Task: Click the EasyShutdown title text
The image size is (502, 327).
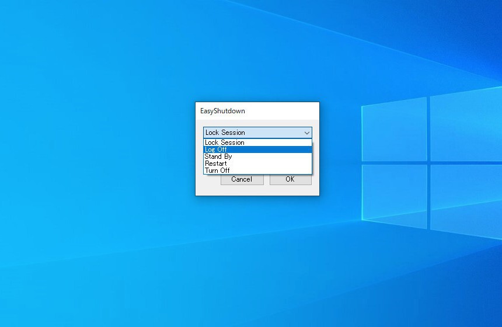Action: [x=222, y=110]
